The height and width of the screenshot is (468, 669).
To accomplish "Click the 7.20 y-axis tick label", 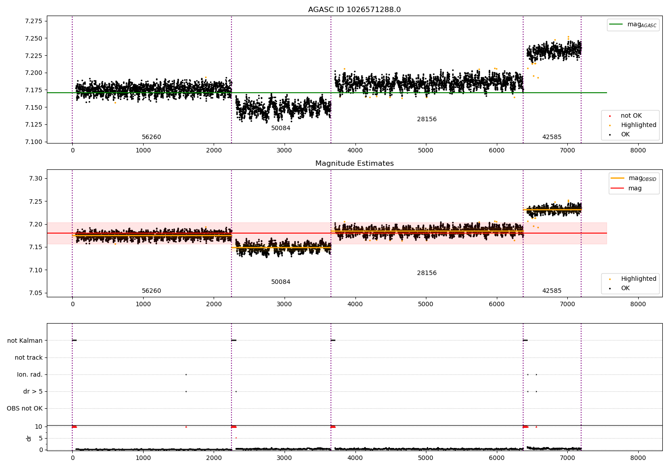I will click(x=36, y=224).
